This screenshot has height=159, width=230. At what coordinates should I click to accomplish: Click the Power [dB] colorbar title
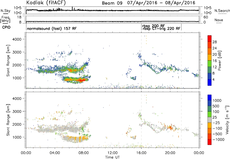click(219, 61)
